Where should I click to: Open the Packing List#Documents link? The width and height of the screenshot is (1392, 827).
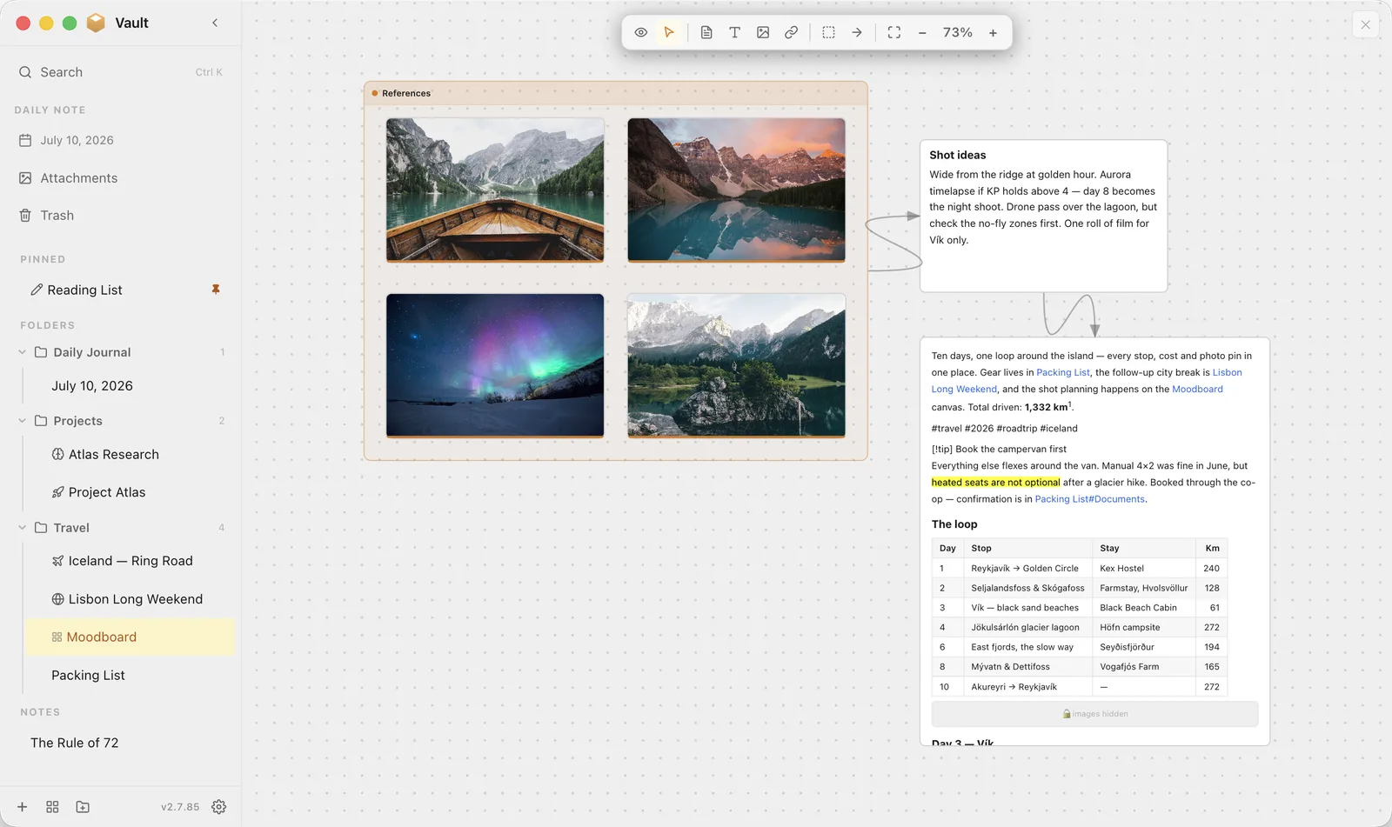[x=1090, y=499]
